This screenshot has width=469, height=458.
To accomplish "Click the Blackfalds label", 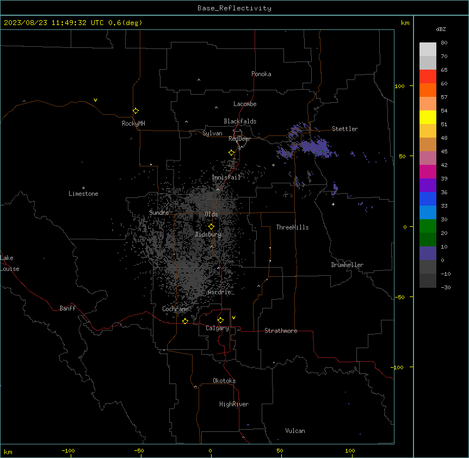I will [x=240, y=121].
